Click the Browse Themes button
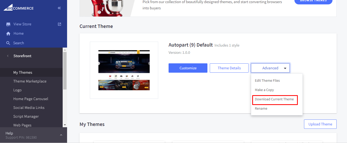 tap(313, 1)
